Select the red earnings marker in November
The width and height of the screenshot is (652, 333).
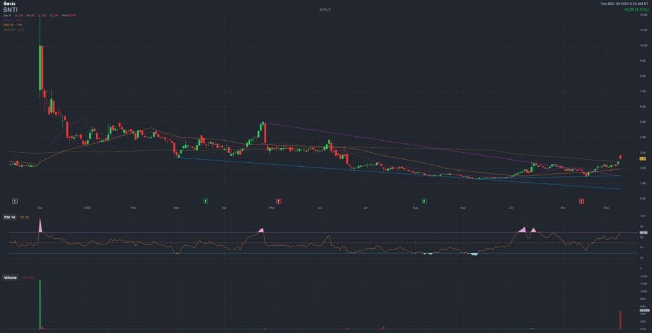pos(581,201)
